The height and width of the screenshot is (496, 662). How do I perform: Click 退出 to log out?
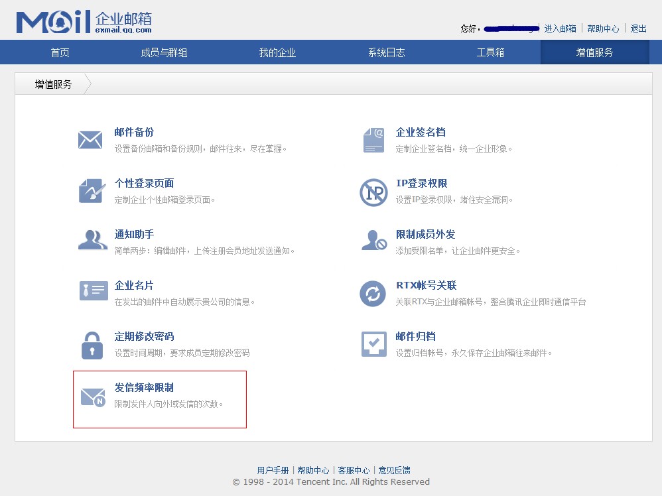coord(639,29)
